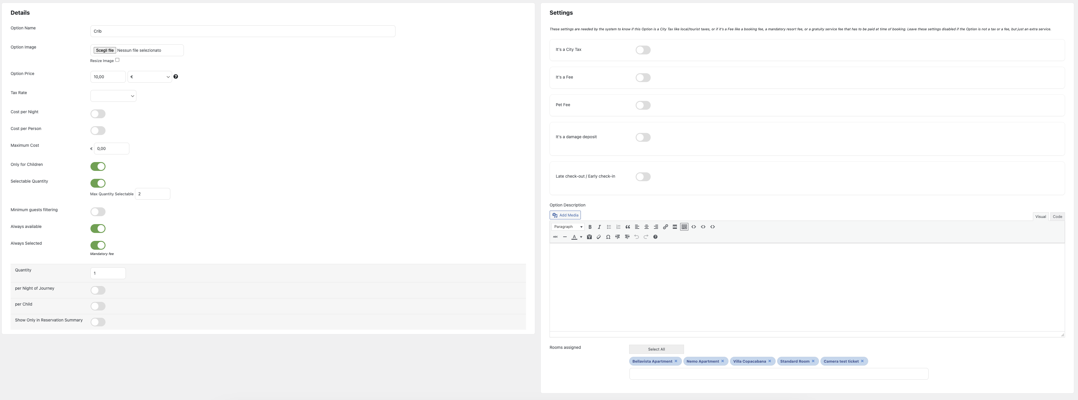Click the Quantity input field

pos(108,273)
